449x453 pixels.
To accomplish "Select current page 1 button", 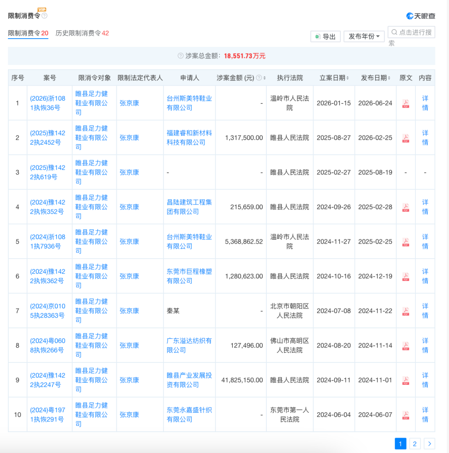I will tap(400, 444).
